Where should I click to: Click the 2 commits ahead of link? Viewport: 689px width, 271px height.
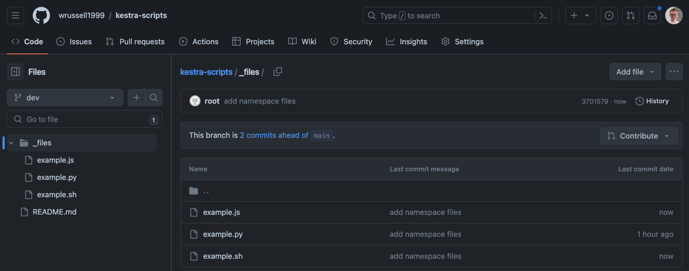point(274,135)
